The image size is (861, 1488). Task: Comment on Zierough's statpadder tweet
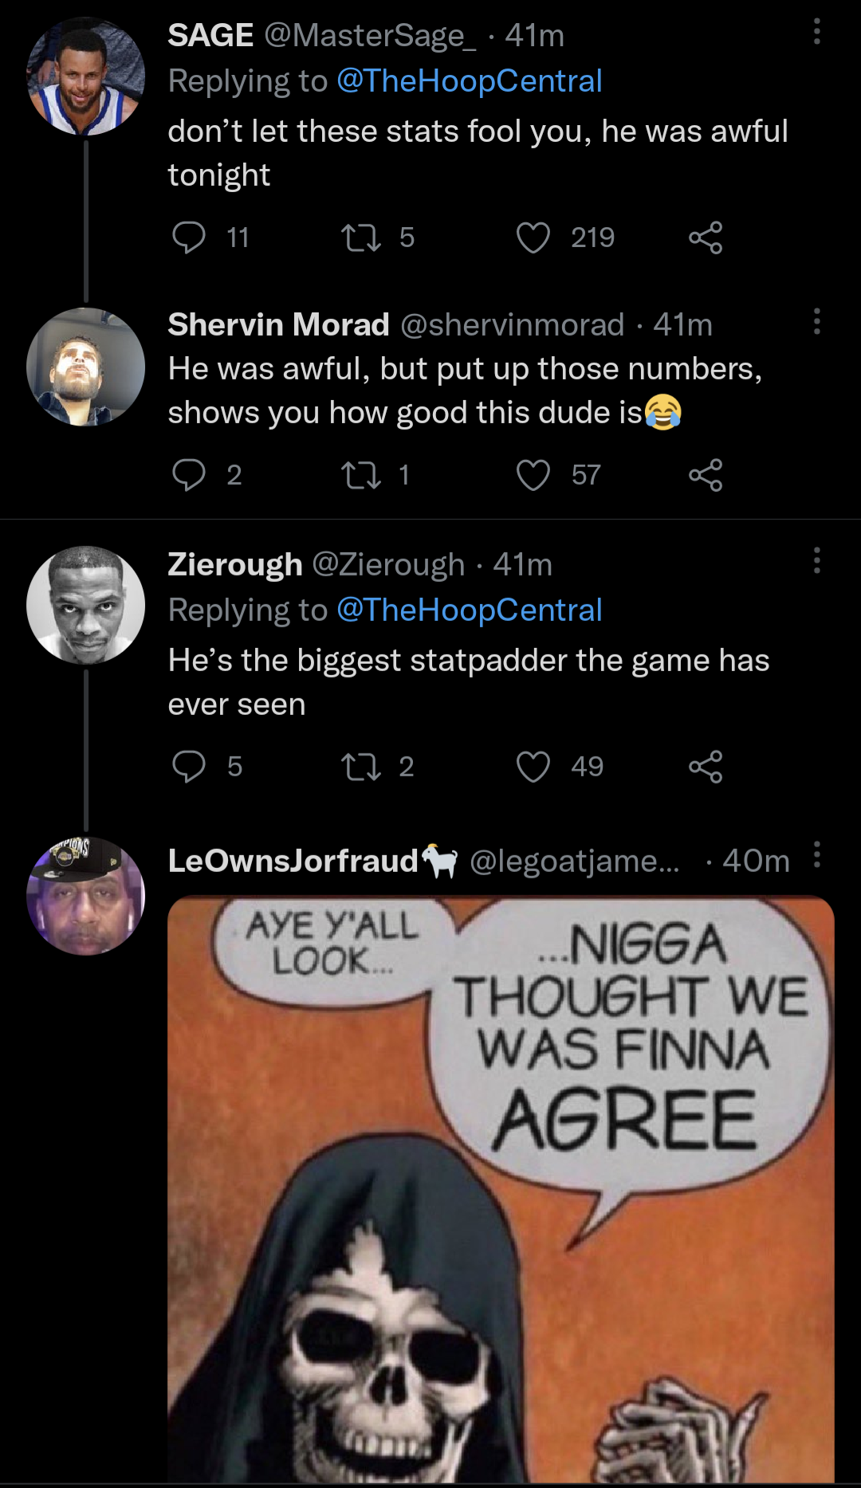(189, 767)
